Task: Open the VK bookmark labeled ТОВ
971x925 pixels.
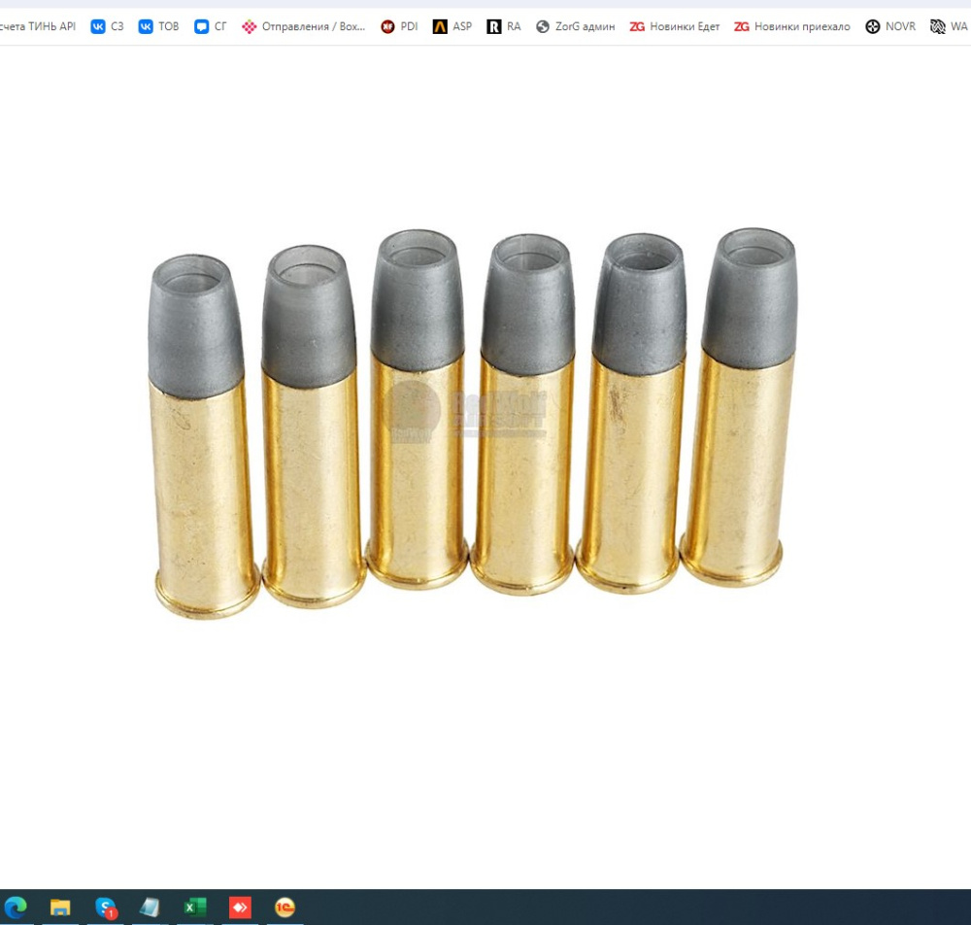Action: pos(158,26)
